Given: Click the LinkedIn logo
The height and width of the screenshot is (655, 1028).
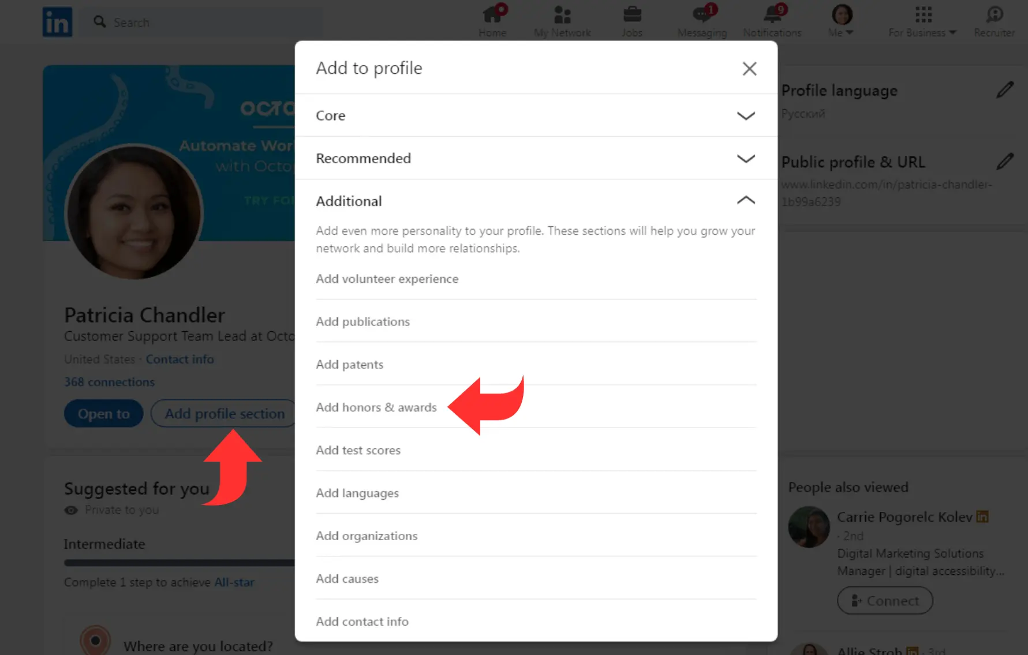Looking at the screenshot, I should [57, 22].
